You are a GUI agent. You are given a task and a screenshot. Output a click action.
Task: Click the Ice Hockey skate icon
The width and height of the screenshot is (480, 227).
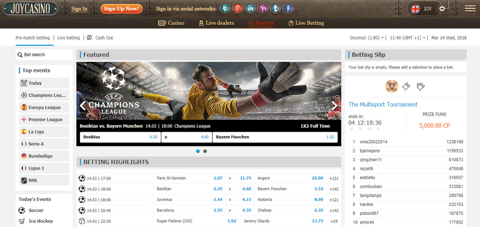[x=22, y=221]
